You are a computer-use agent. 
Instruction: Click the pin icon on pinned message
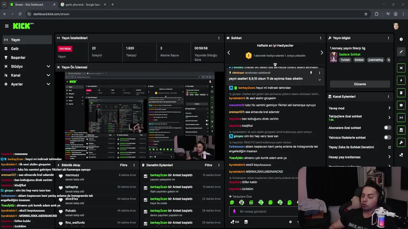[311, 73]
